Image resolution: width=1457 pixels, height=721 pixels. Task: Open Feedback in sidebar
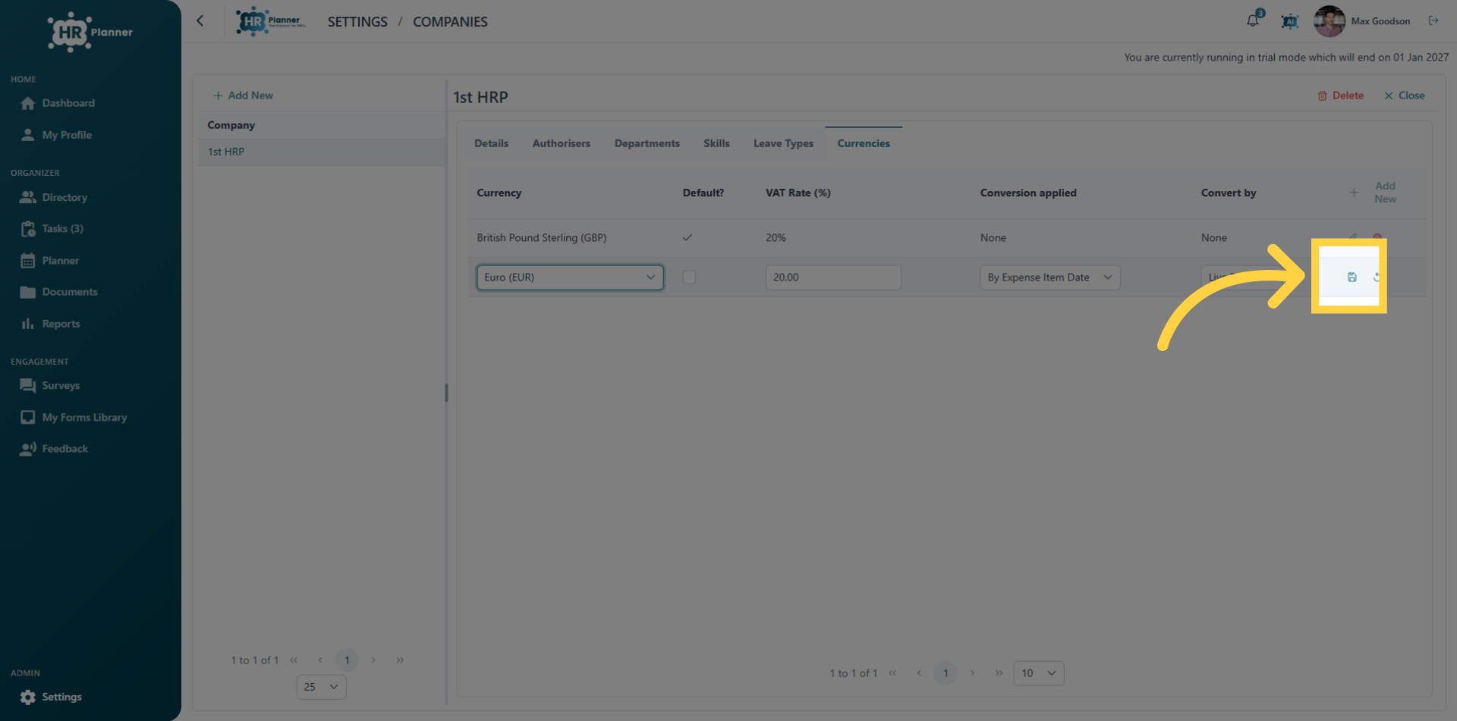pyautogui.click(x=65, y=449)
